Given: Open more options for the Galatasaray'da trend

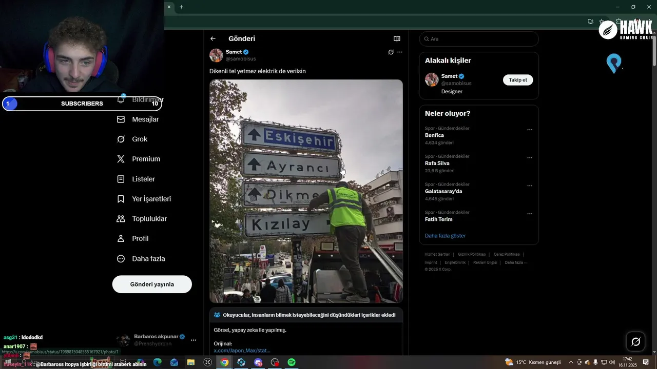Looking at the screenshot, I should pos(530,186).
